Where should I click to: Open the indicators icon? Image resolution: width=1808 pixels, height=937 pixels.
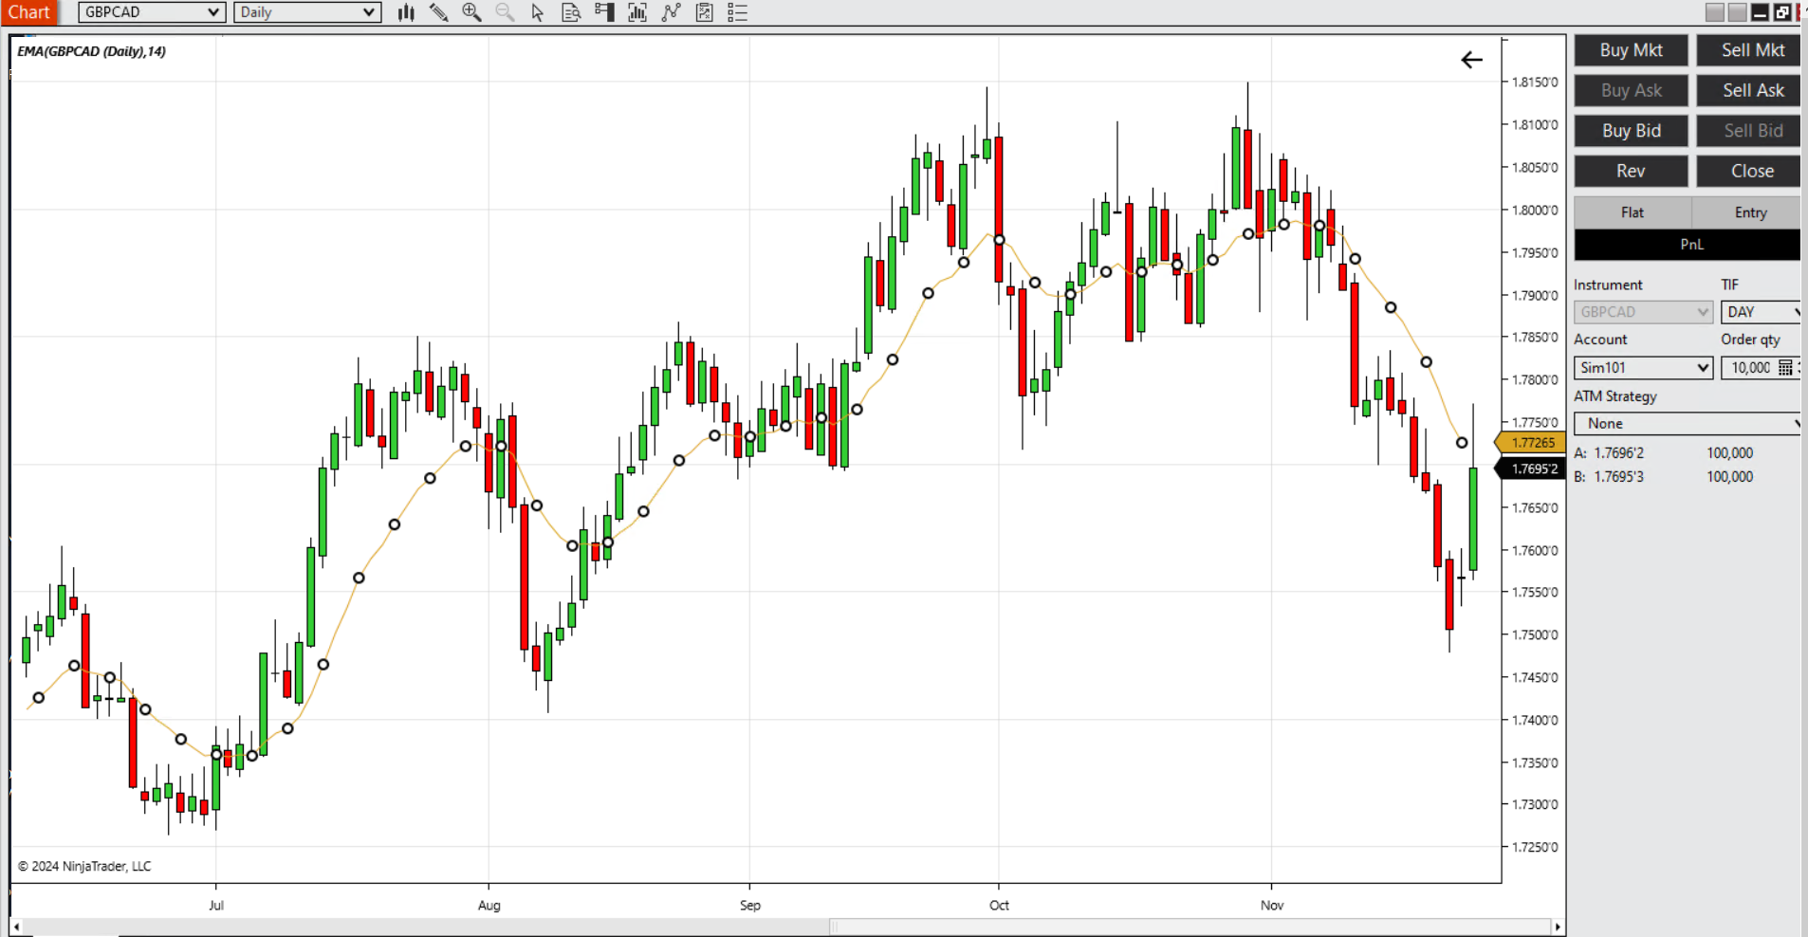(637, 12)
